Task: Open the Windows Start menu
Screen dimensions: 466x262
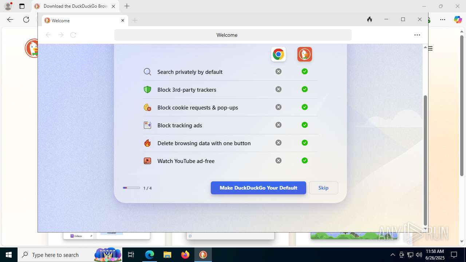Action: tap(9, 255)
